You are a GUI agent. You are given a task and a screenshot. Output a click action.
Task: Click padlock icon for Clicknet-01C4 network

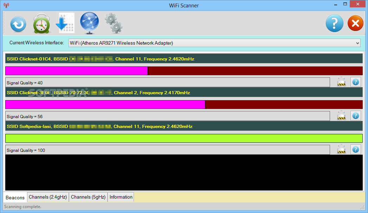point(342,82)
